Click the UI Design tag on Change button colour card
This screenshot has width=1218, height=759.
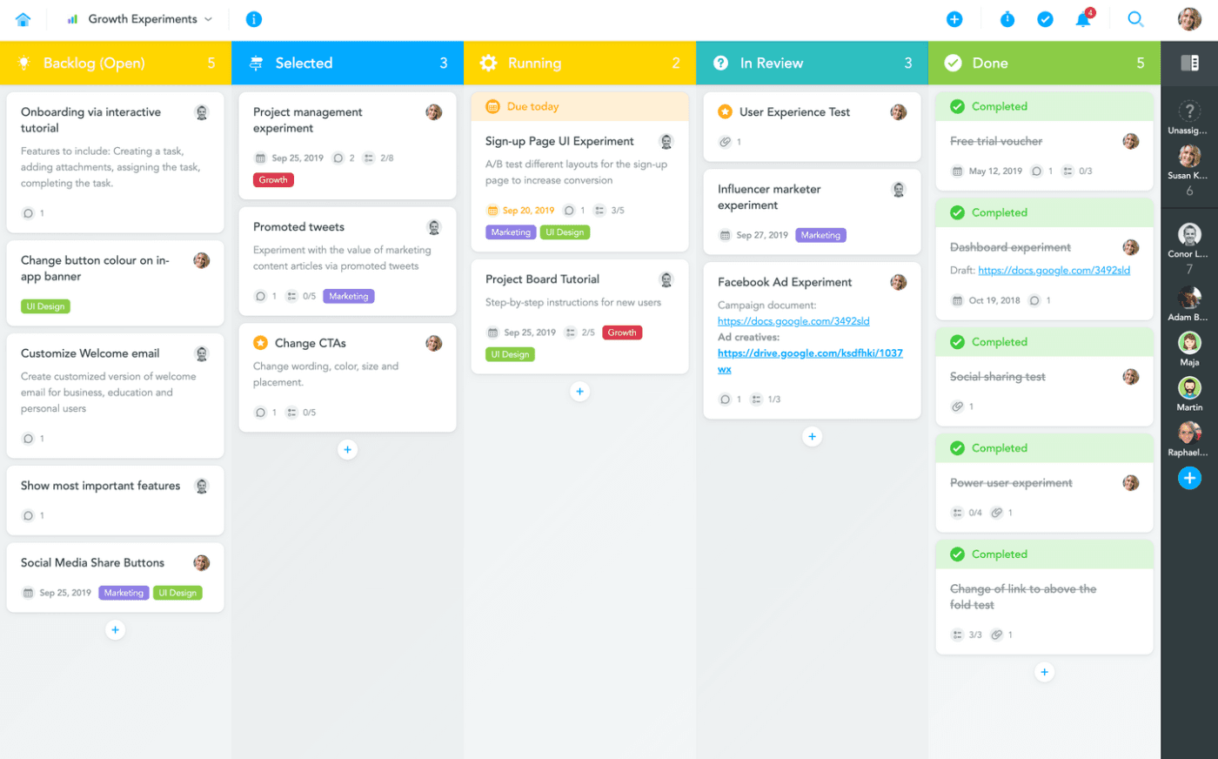tap(45, 306)
